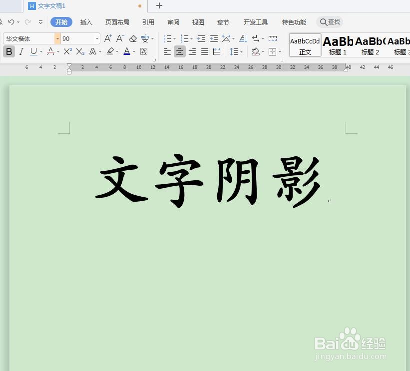
Task: Justify paragraph text
Action: [x=205, y=51]
